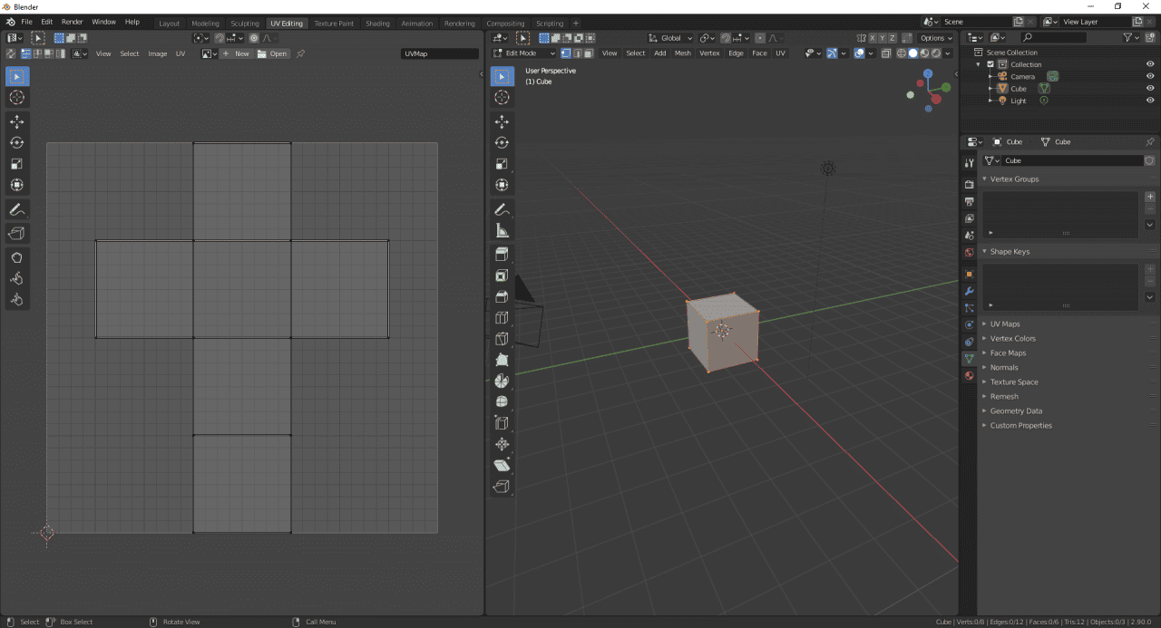Open the Material Properties tab
The image size is (1161, 628).
tap(969, 375)
